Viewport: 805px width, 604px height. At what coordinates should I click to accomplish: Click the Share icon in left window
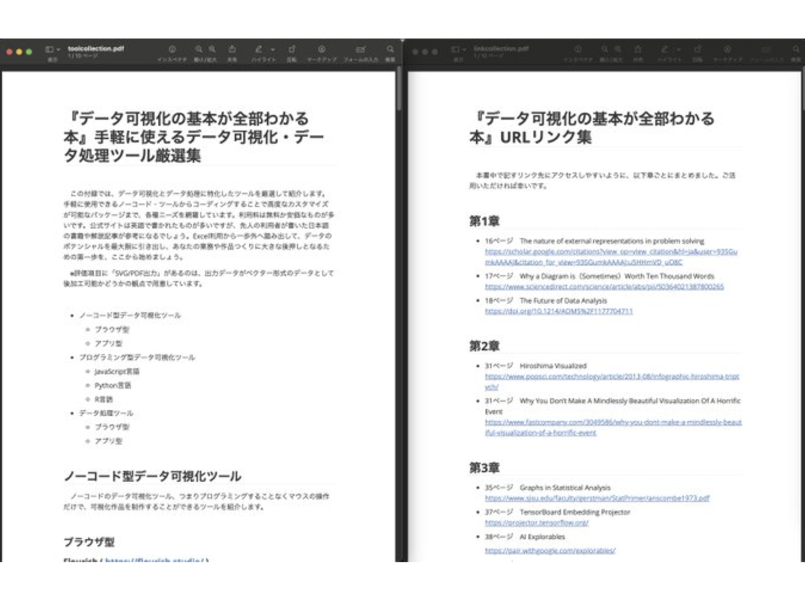tap(232, 49)
